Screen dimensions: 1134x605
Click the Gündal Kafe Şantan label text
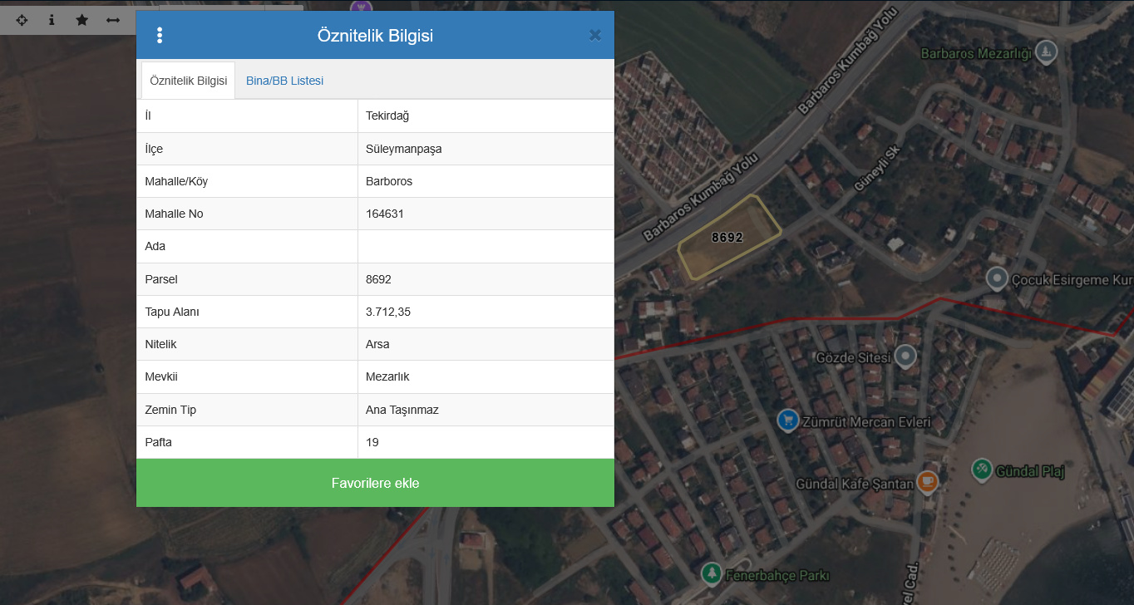[x=855, y=484]
